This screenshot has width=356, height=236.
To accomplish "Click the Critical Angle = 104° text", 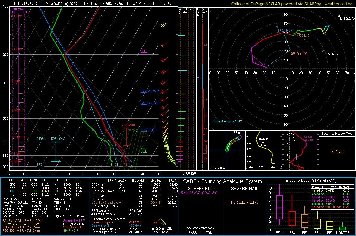I will [227, 121].
